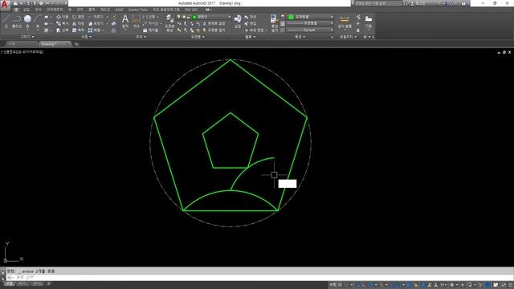Switch to the A360 ribbon tab

click(120, 10)
